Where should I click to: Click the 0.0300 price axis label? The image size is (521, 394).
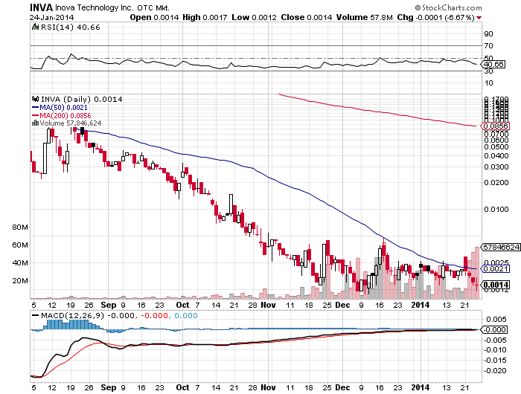coord(496,167)
